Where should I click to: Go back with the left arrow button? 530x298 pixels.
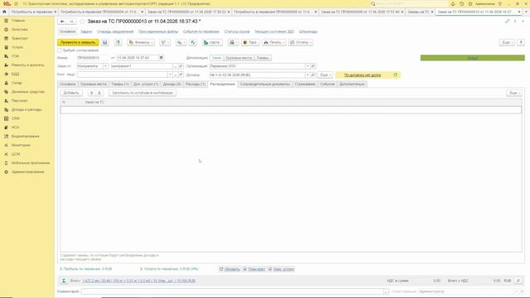(x=62, y=22)
